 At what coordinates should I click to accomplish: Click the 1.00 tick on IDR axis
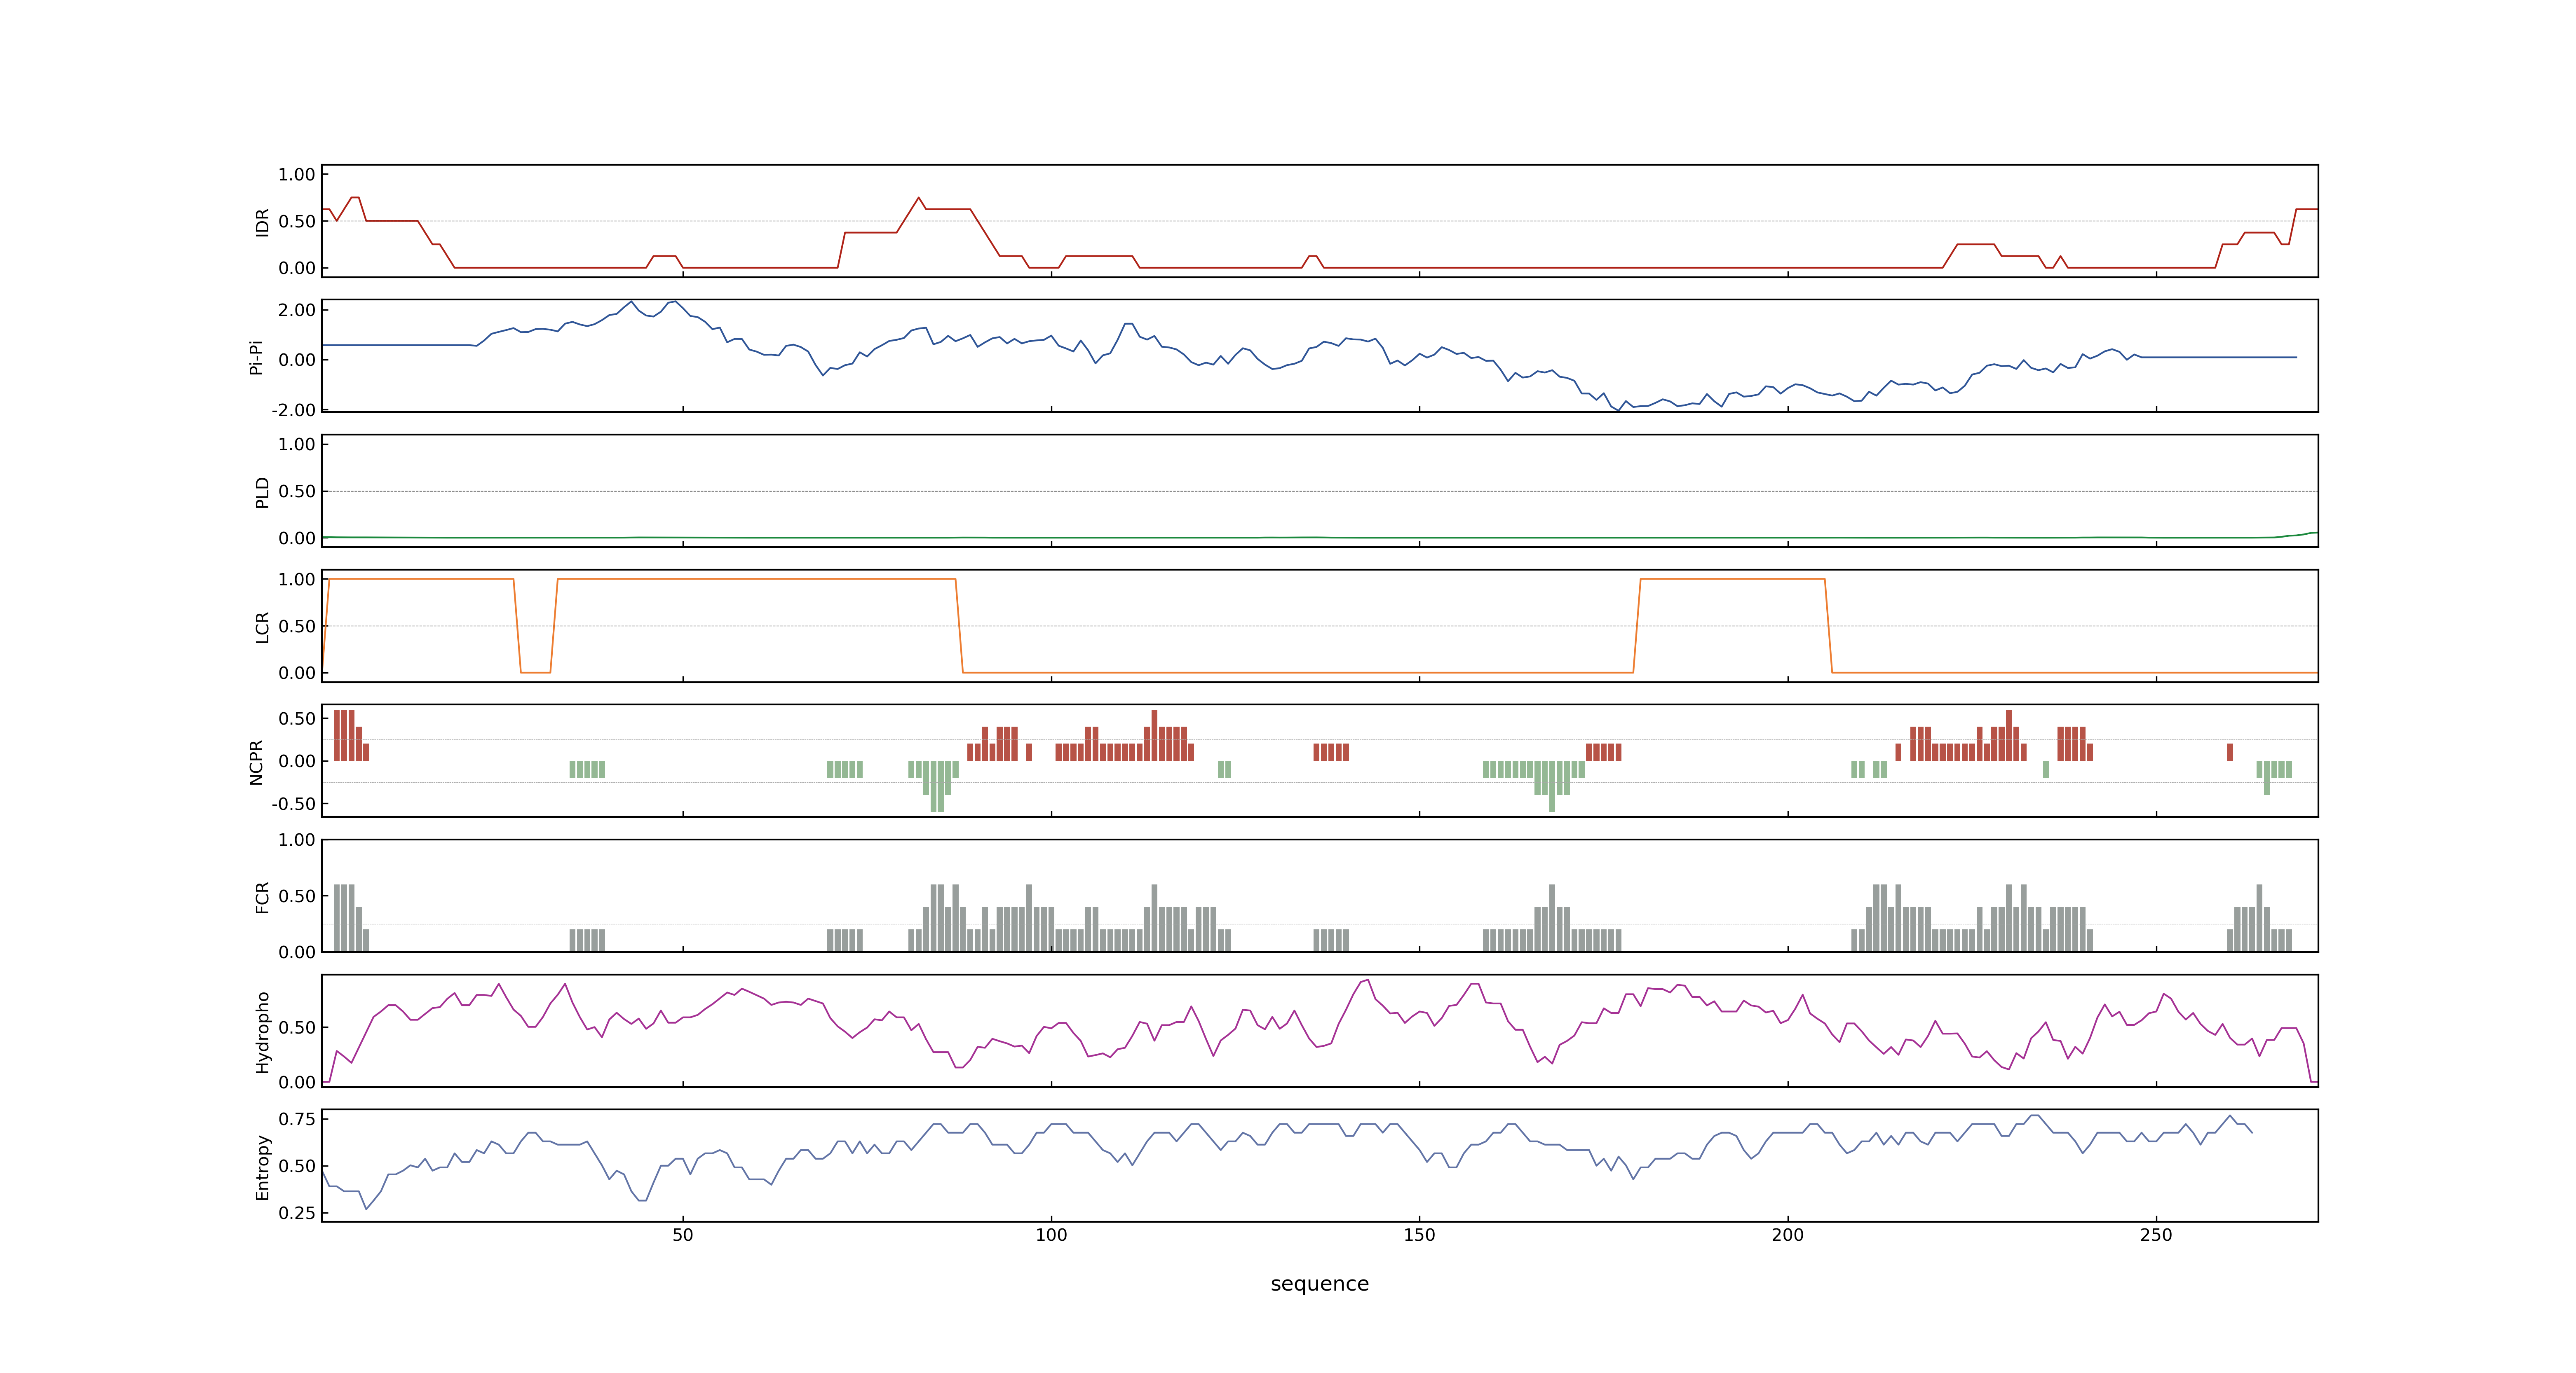tap(297, 174)
